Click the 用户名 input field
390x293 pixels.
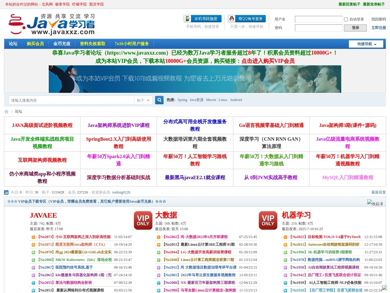point(319,19)
